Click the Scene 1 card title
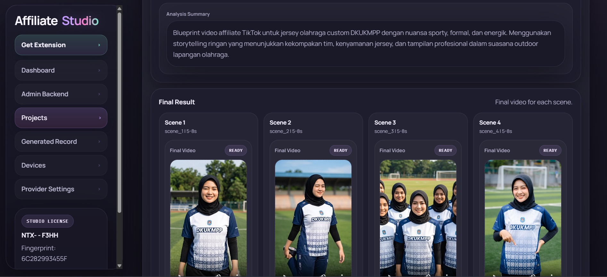Screen dimensions: 607x277 (x=175, y=123)
